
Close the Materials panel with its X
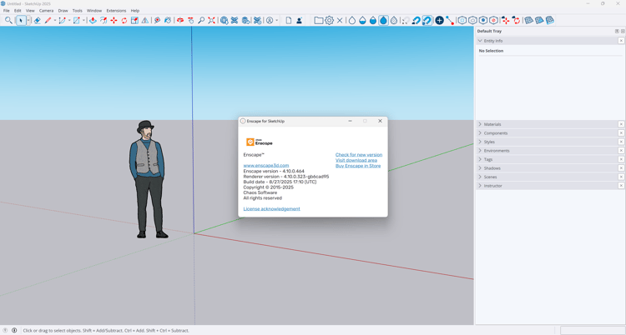coord(621,124)
